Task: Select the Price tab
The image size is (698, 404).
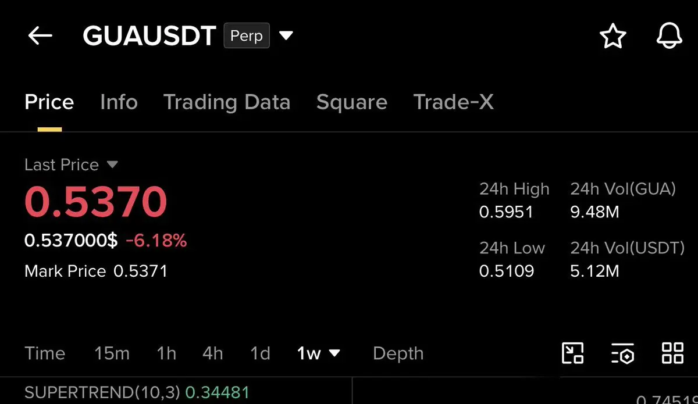Action: click(49, 102)
